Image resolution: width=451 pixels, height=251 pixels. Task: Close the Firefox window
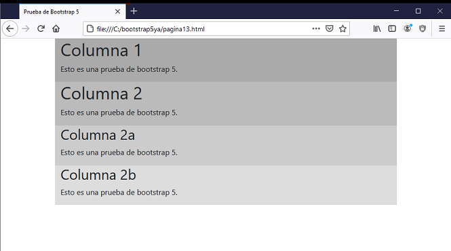[440, 11]
